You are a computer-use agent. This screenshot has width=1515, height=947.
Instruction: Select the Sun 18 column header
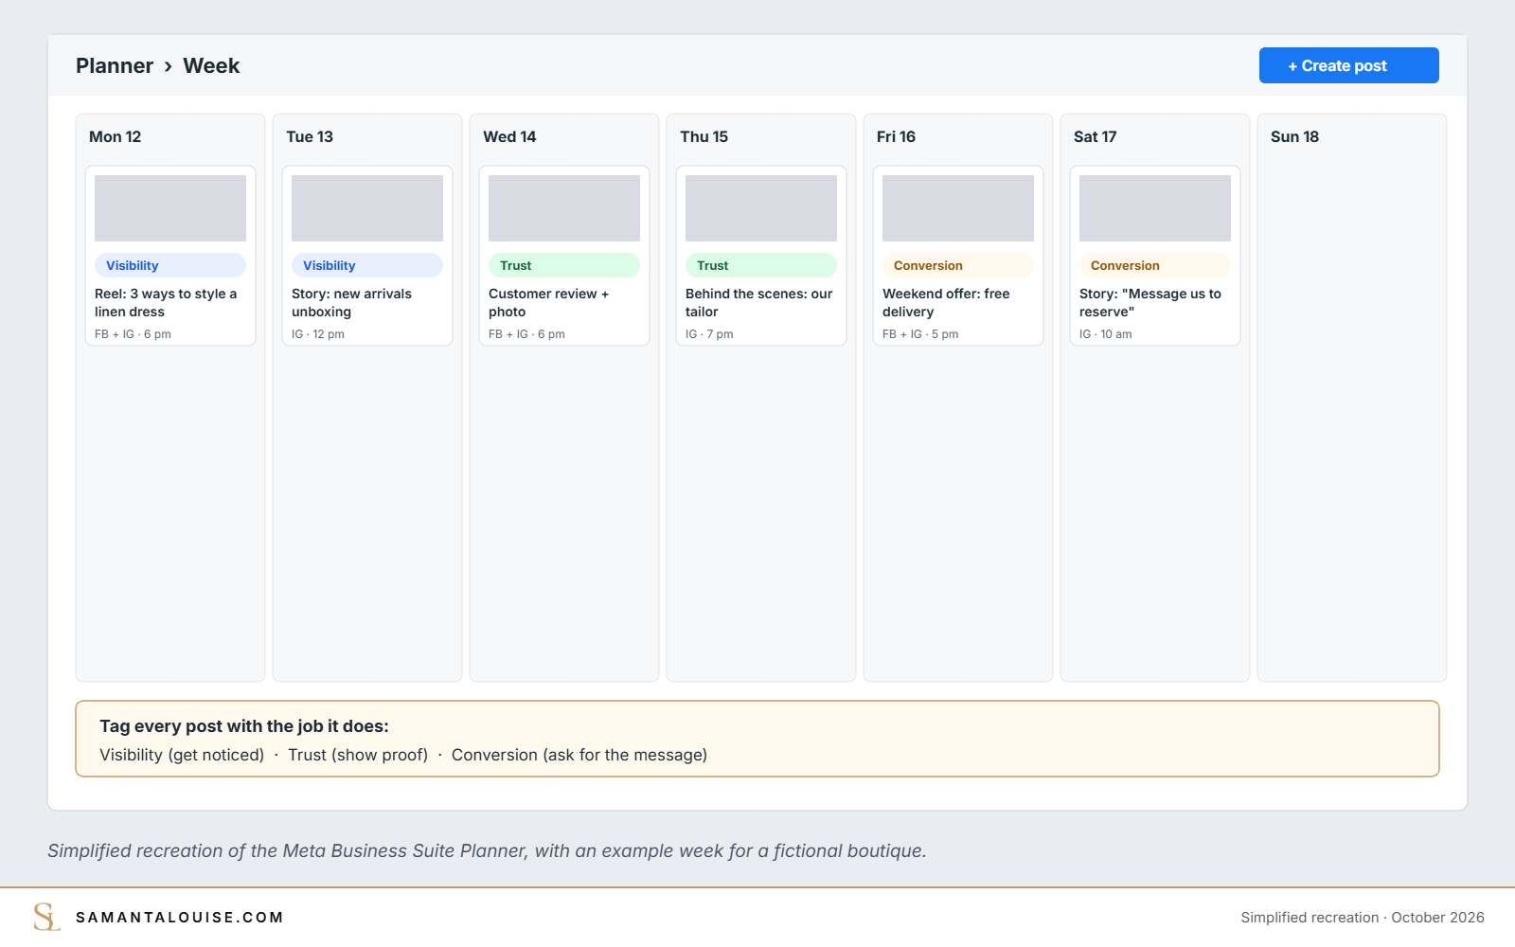pos(1295,136)
